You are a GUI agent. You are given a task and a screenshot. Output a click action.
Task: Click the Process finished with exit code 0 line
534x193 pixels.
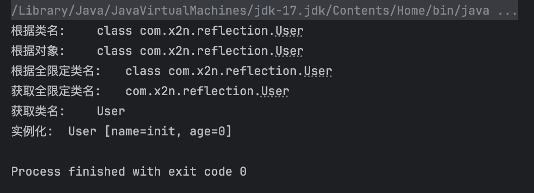pos(129,172)
